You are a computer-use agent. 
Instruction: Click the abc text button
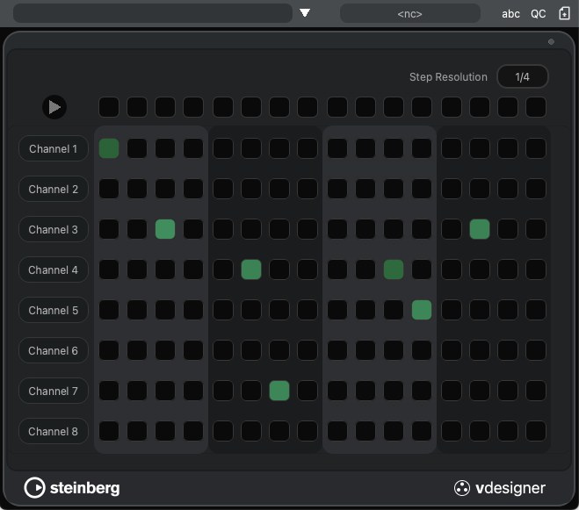(510, 14)
